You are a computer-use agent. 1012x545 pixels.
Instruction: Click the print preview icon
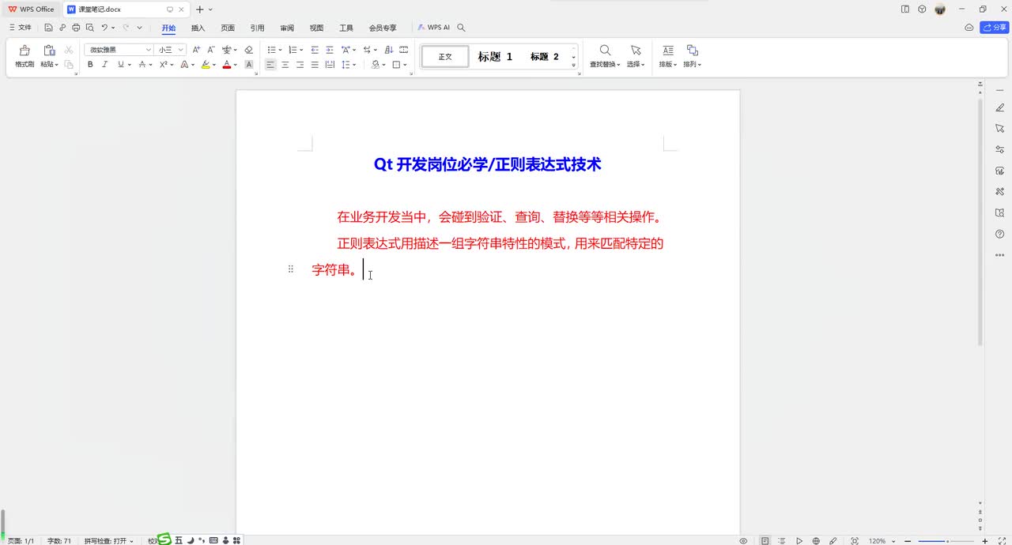[x=89, y=28]
